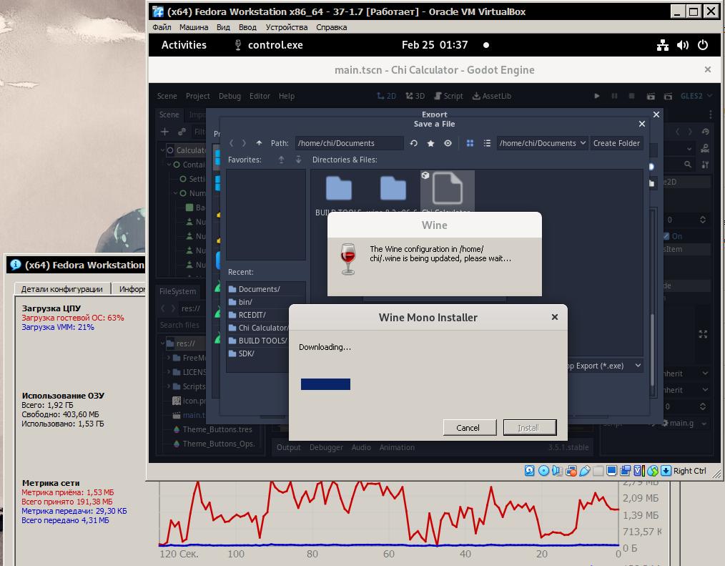
Task: Switch to the 2D workspace
Action: 387,97
